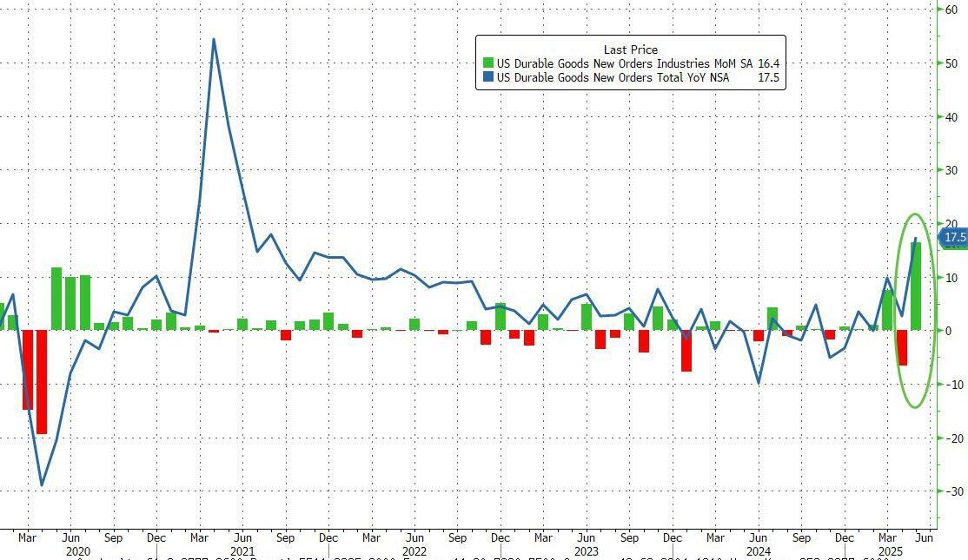Click the -30 label on the y-axis
Viewport: 968px width, 560px height.
953,491
